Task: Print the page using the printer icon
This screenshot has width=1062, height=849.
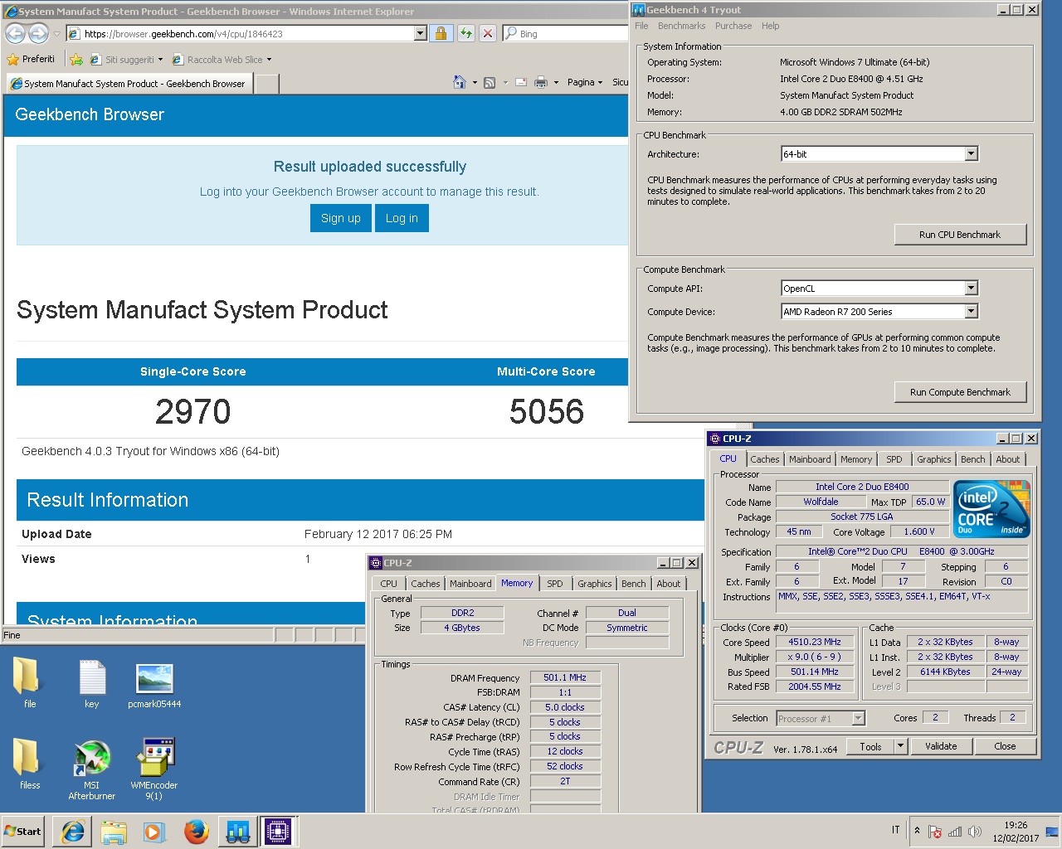Action: point(541,82)
